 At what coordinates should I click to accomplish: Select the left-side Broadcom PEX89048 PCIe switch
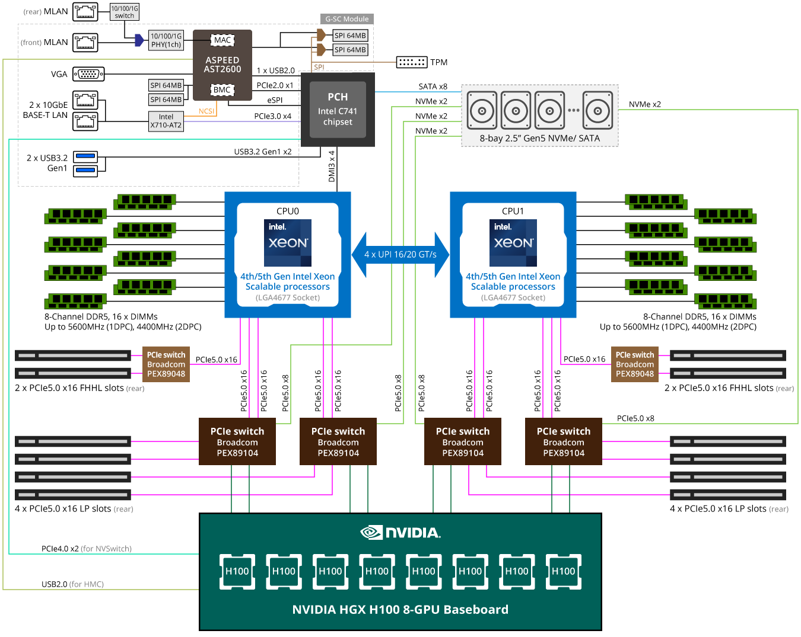(x=166, y=364)
